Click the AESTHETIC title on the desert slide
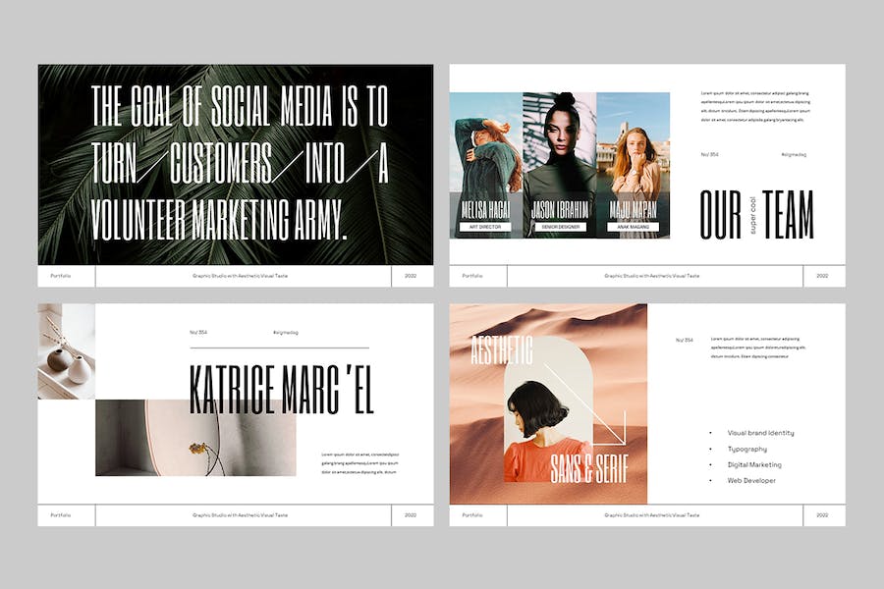This screenshot has height=589, width=884. [x=502, y=348]
